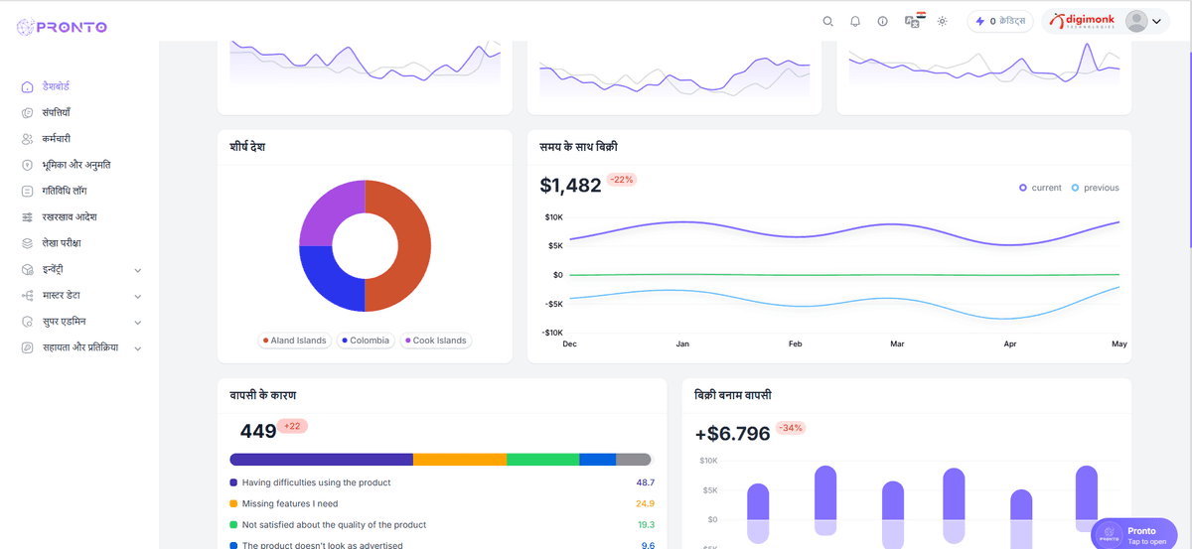This screenshot has height=549, width=1192.
Task: Click the कर्मचारी employees icon in sidebar
Action: (28, 139)
